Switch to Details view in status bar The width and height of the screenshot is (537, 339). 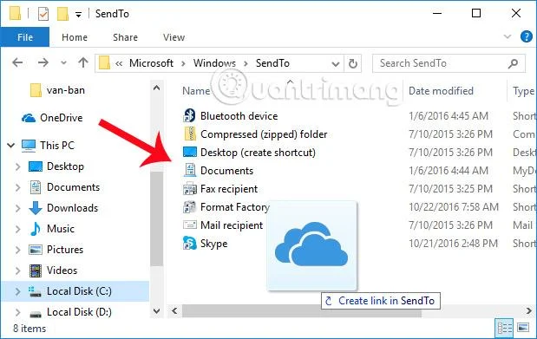504,328
